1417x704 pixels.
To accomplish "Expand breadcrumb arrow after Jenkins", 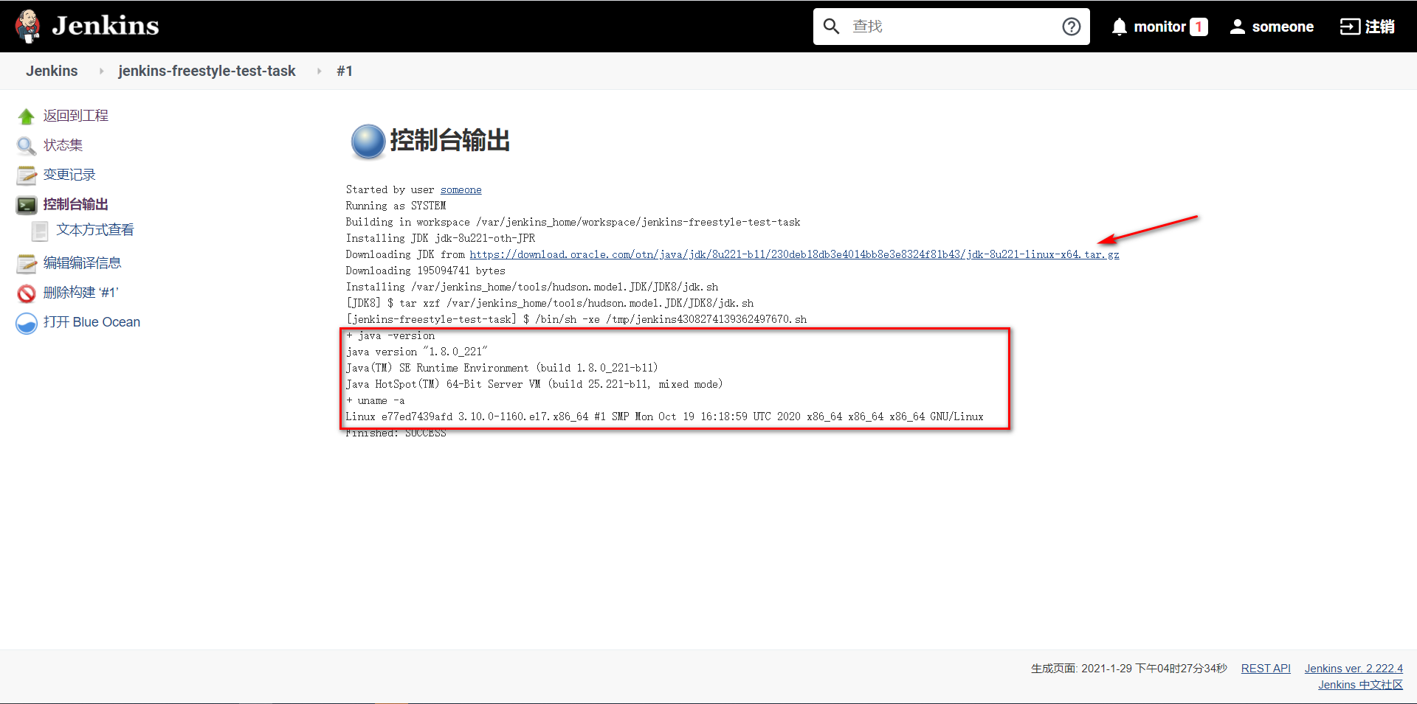I will pos(101,71).
